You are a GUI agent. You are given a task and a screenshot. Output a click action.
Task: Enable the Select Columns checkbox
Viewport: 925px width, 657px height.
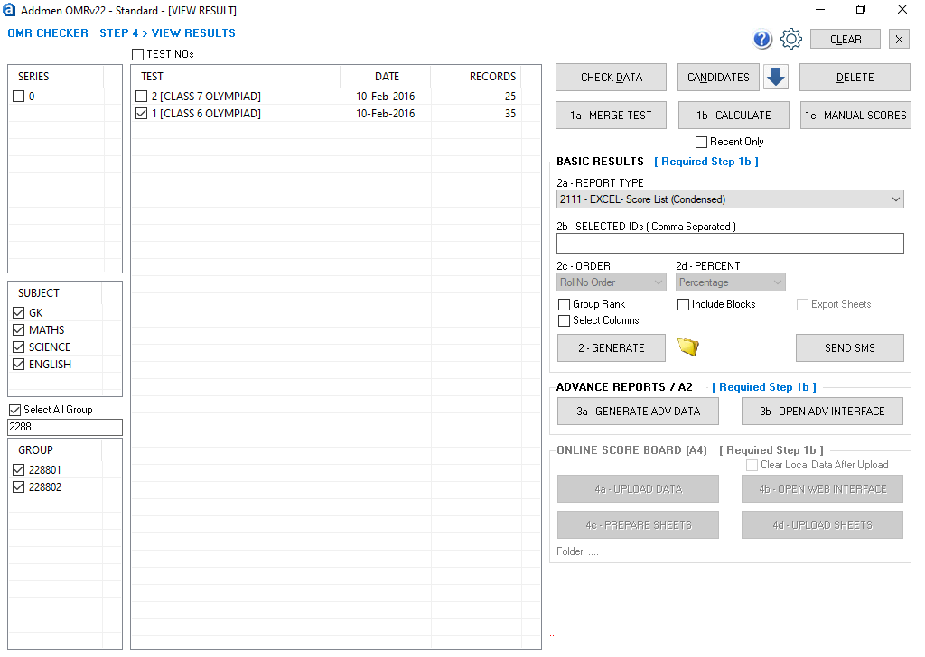[564, 320]
